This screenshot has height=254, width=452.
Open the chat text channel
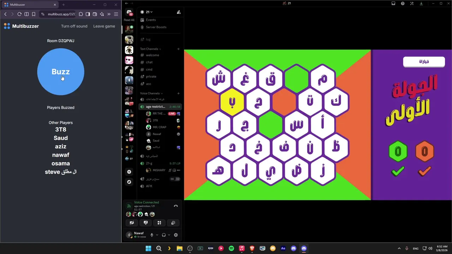(149, 62)
